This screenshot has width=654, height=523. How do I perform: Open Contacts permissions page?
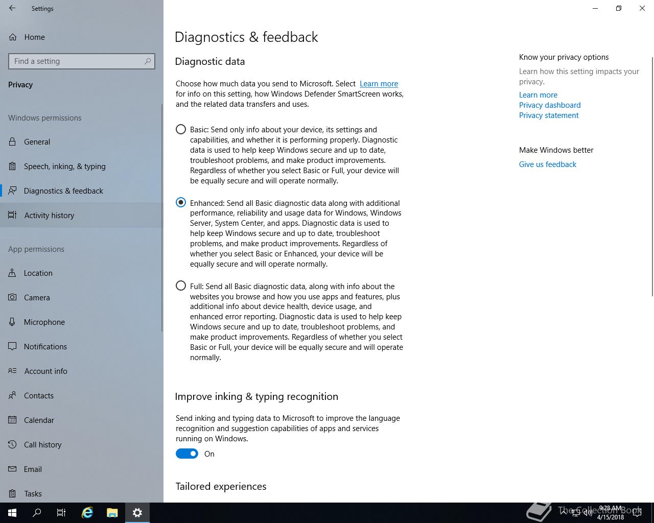82,395
